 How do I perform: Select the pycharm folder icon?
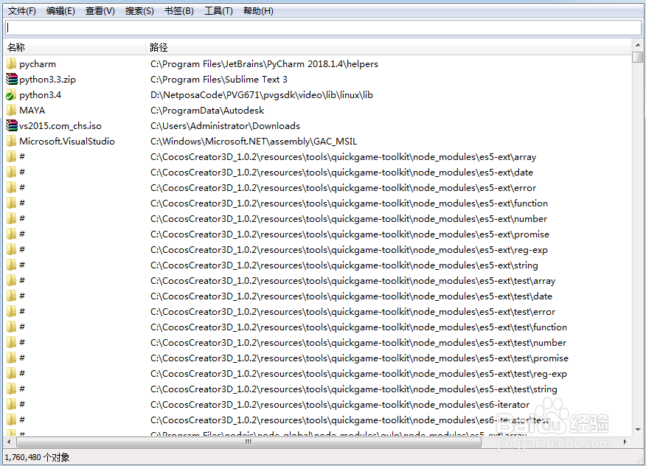tap(12, 64)
